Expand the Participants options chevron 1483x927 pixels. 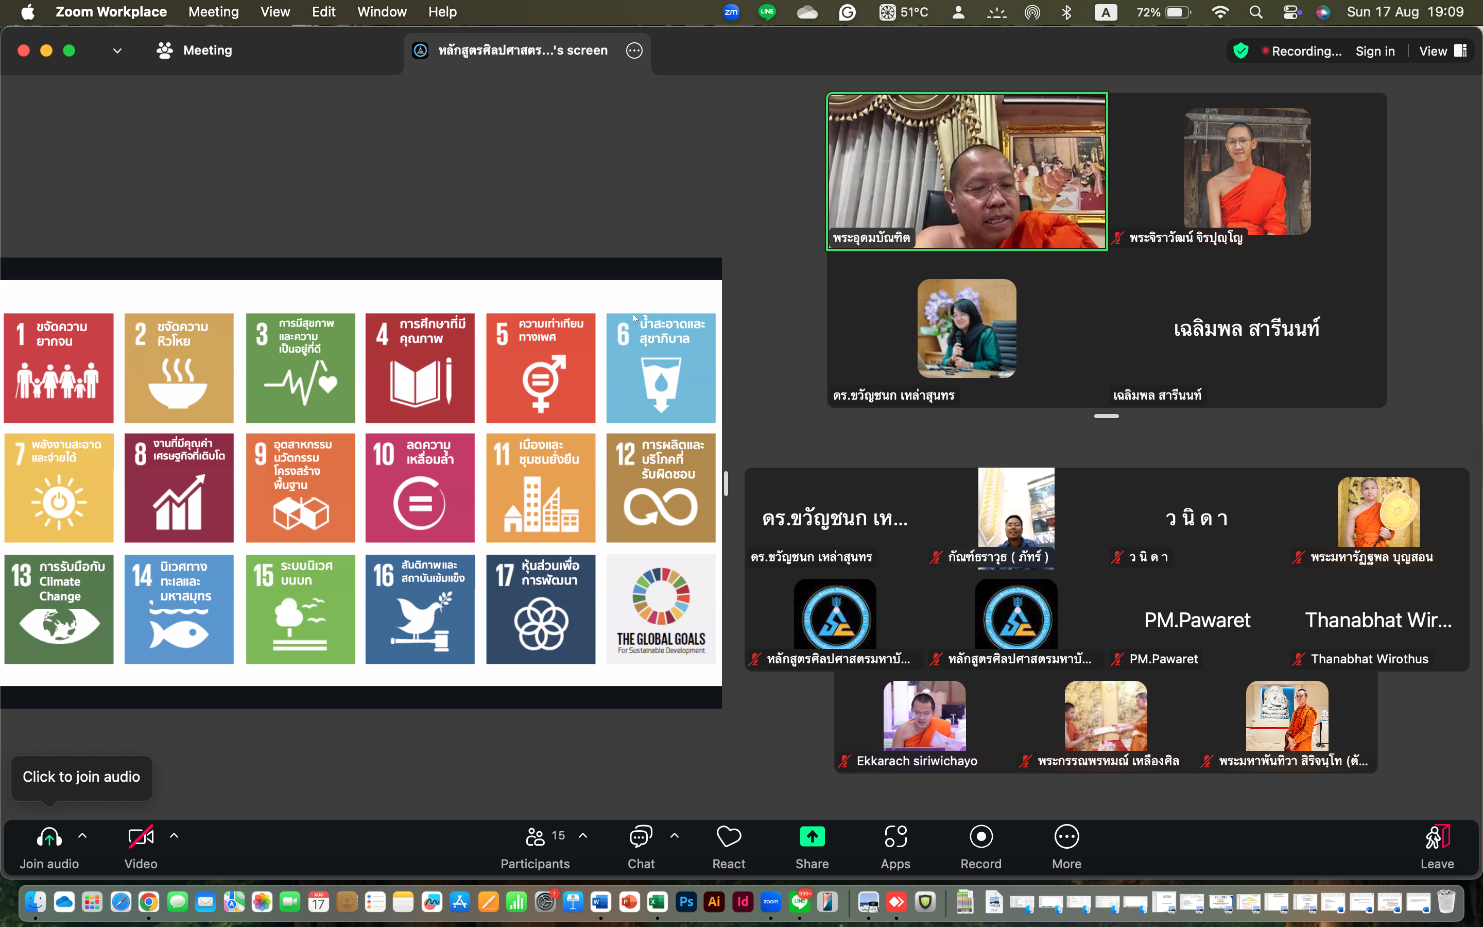[583, 836]
